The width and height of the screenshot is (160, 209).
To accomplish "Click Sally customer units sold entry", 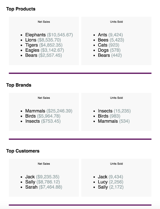I will pyautogui.click(x=111, y=187).
